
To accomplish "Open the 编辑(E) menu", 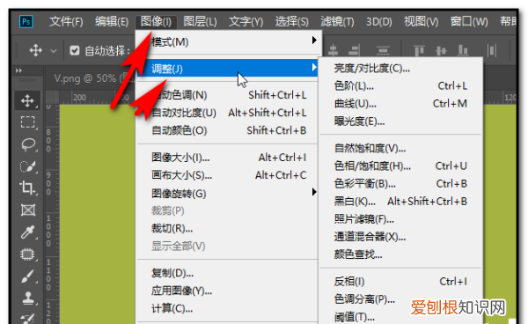I will point(112,22).
